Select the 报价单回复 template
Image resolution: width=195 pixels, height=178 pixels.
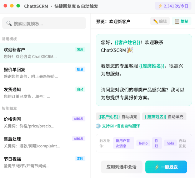tap(45, 73)
